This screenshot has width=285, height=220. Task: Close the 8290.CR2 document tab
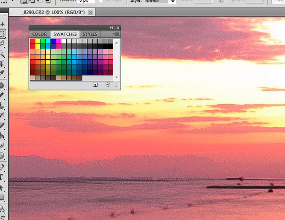[x=90, y=12]
